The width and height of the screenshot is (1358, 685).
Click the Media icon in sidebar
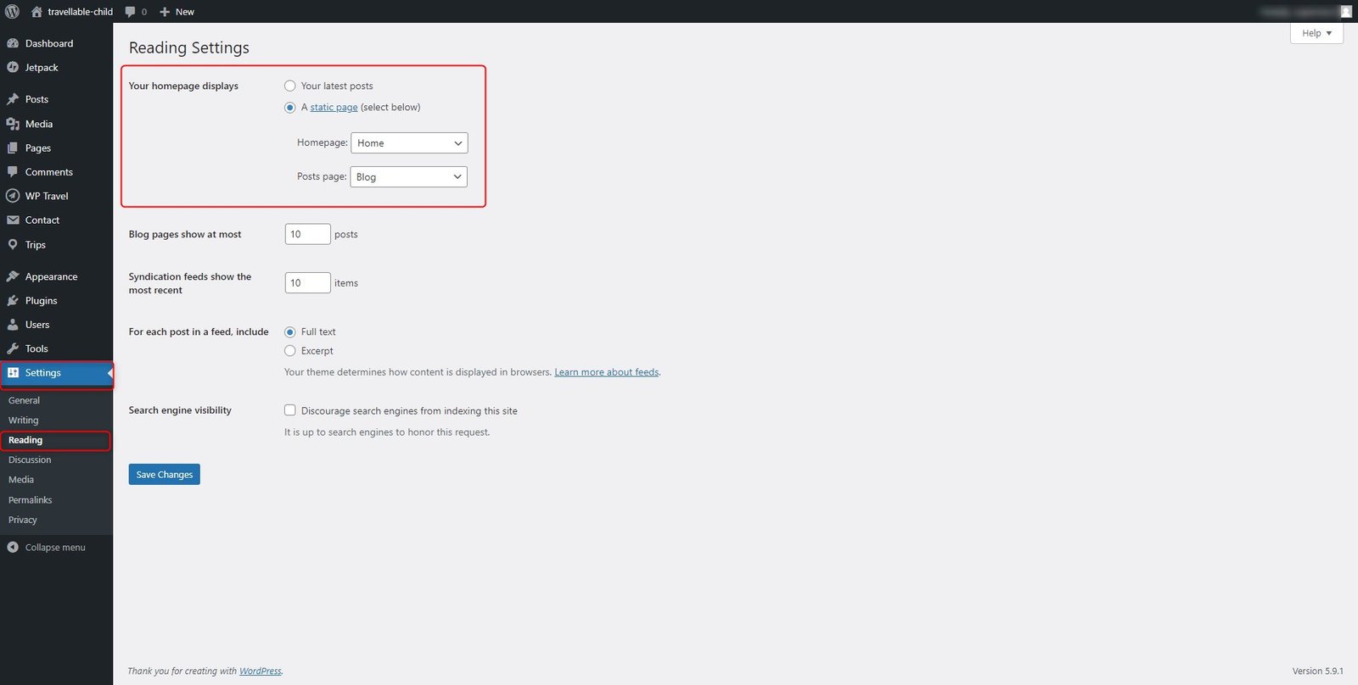click(13, 124)
